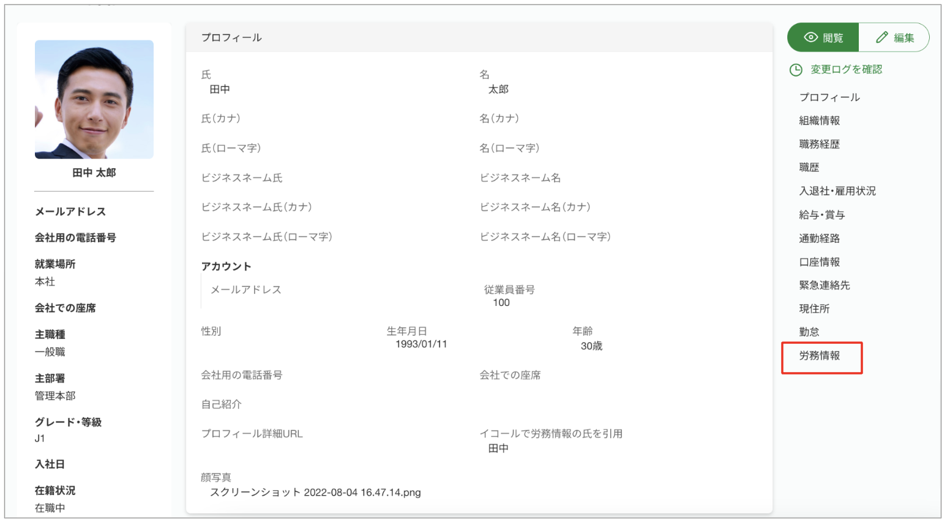Click the 名 value 太郎

tap(498, 90)
